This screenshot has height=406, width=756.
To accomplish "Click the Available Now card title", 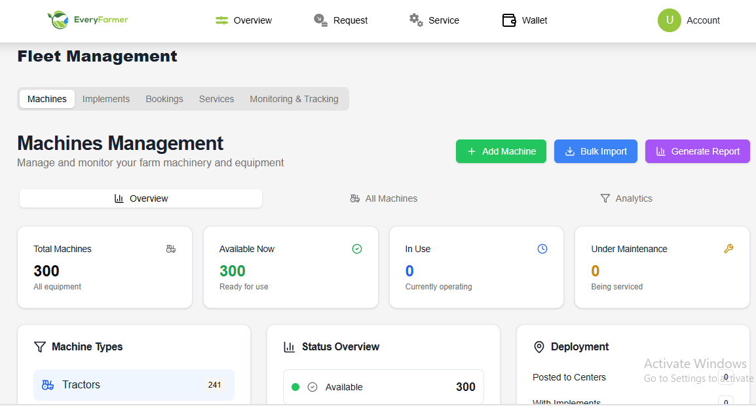I will click(247, 249).
